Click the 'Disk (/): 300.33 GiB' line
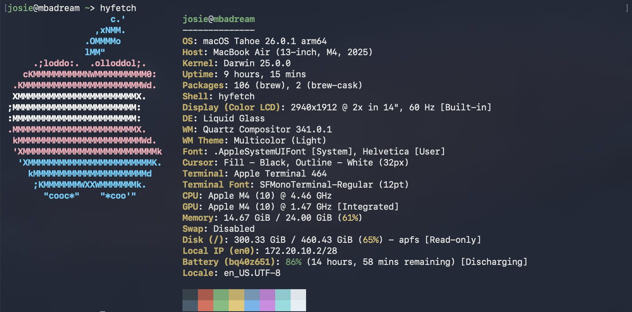This screenshot has width=632, height=312. tap(332, 240)
